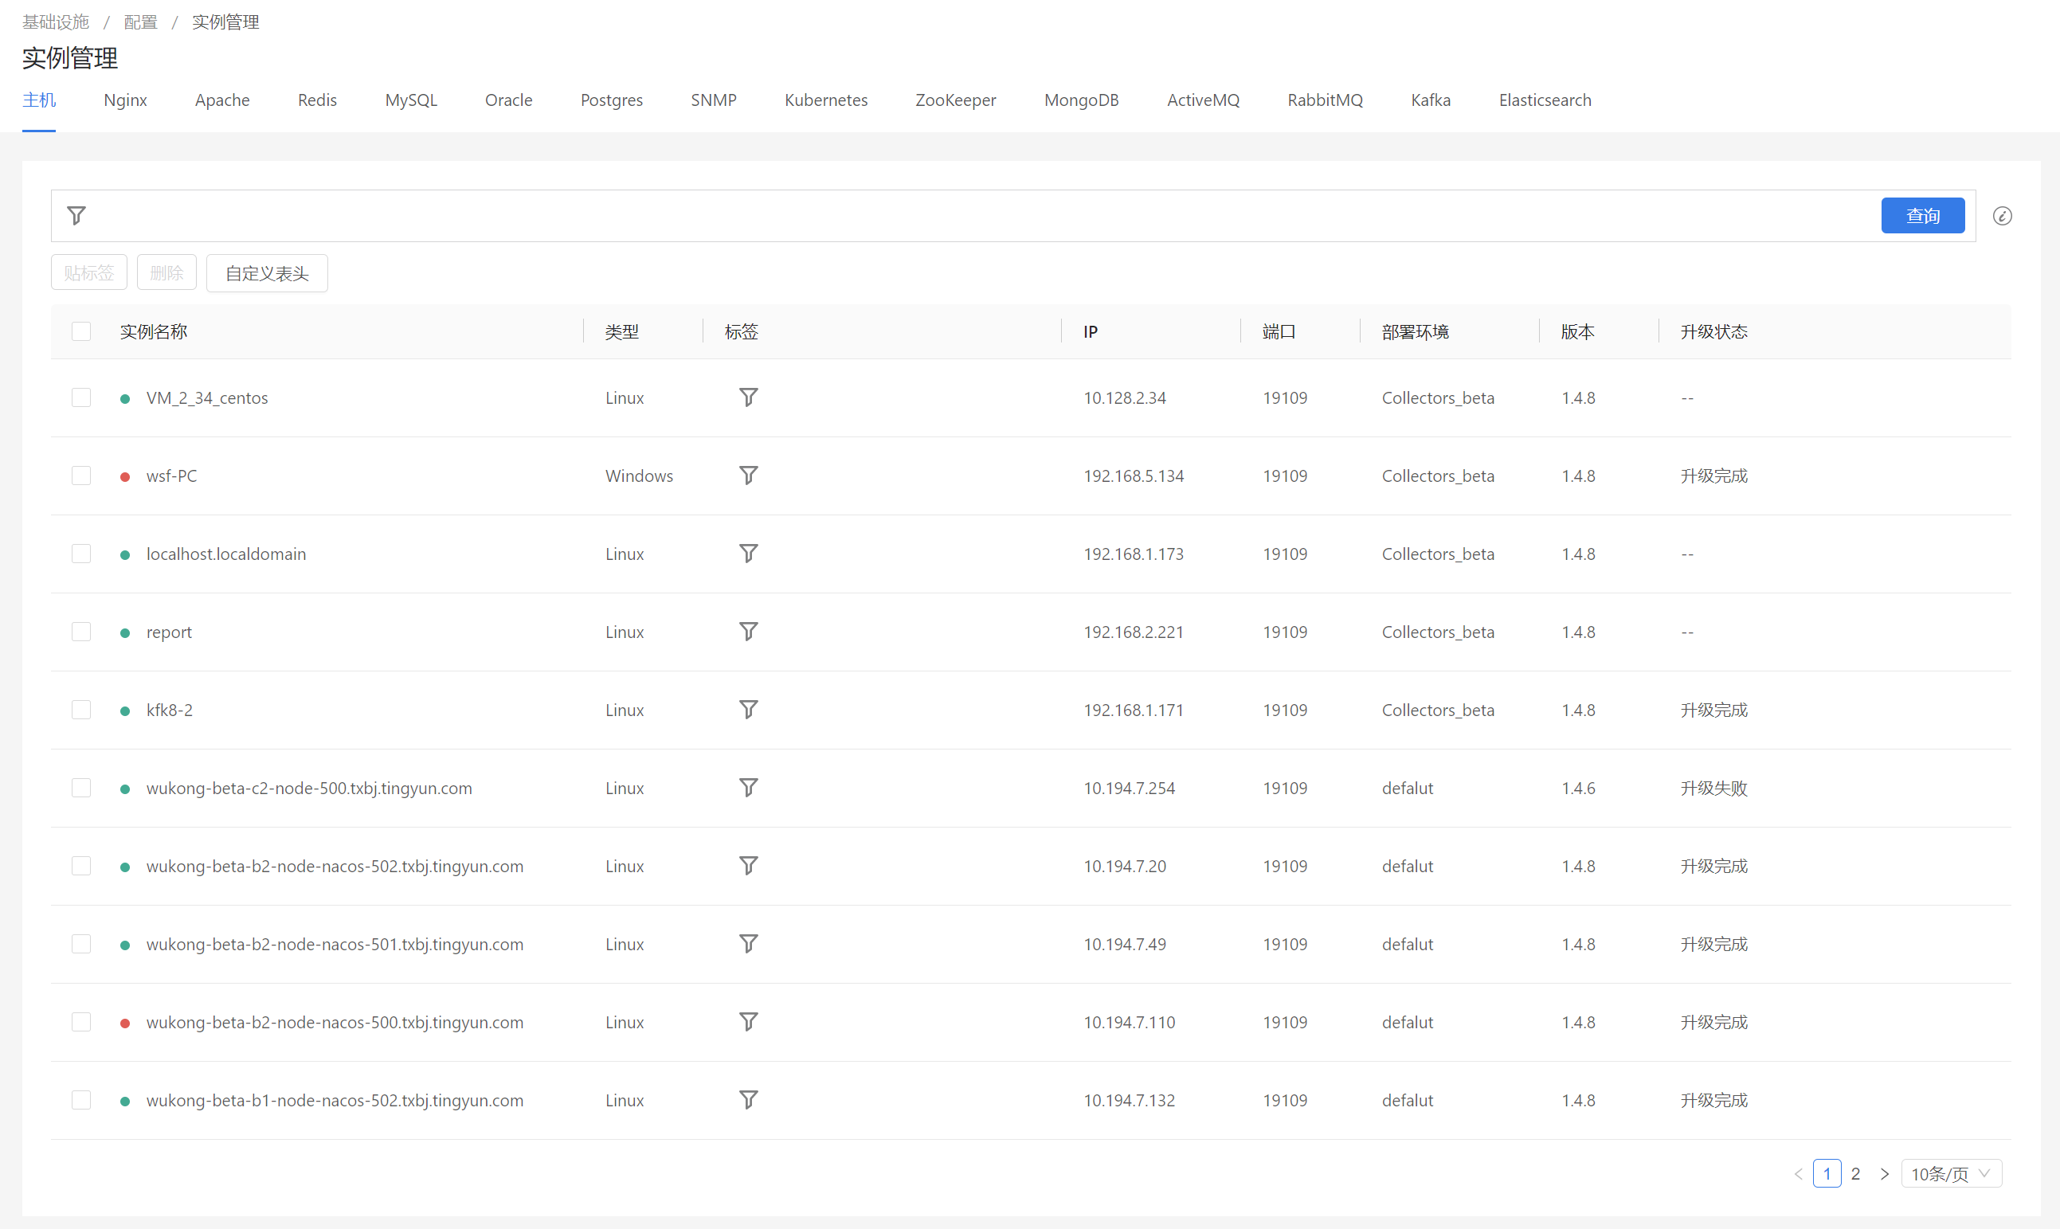2060x1229 pixels.
Task: Toggle the select-all checkbox in table header
Action: pos(81,331)
